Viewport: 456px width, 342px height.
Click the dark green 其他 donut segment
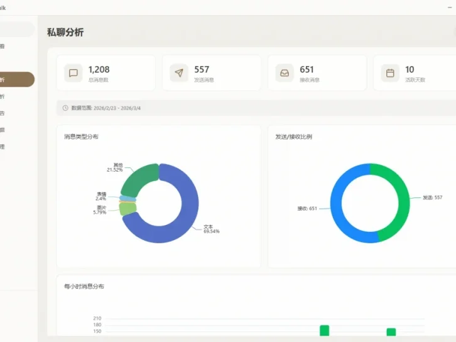click(141, 180)
